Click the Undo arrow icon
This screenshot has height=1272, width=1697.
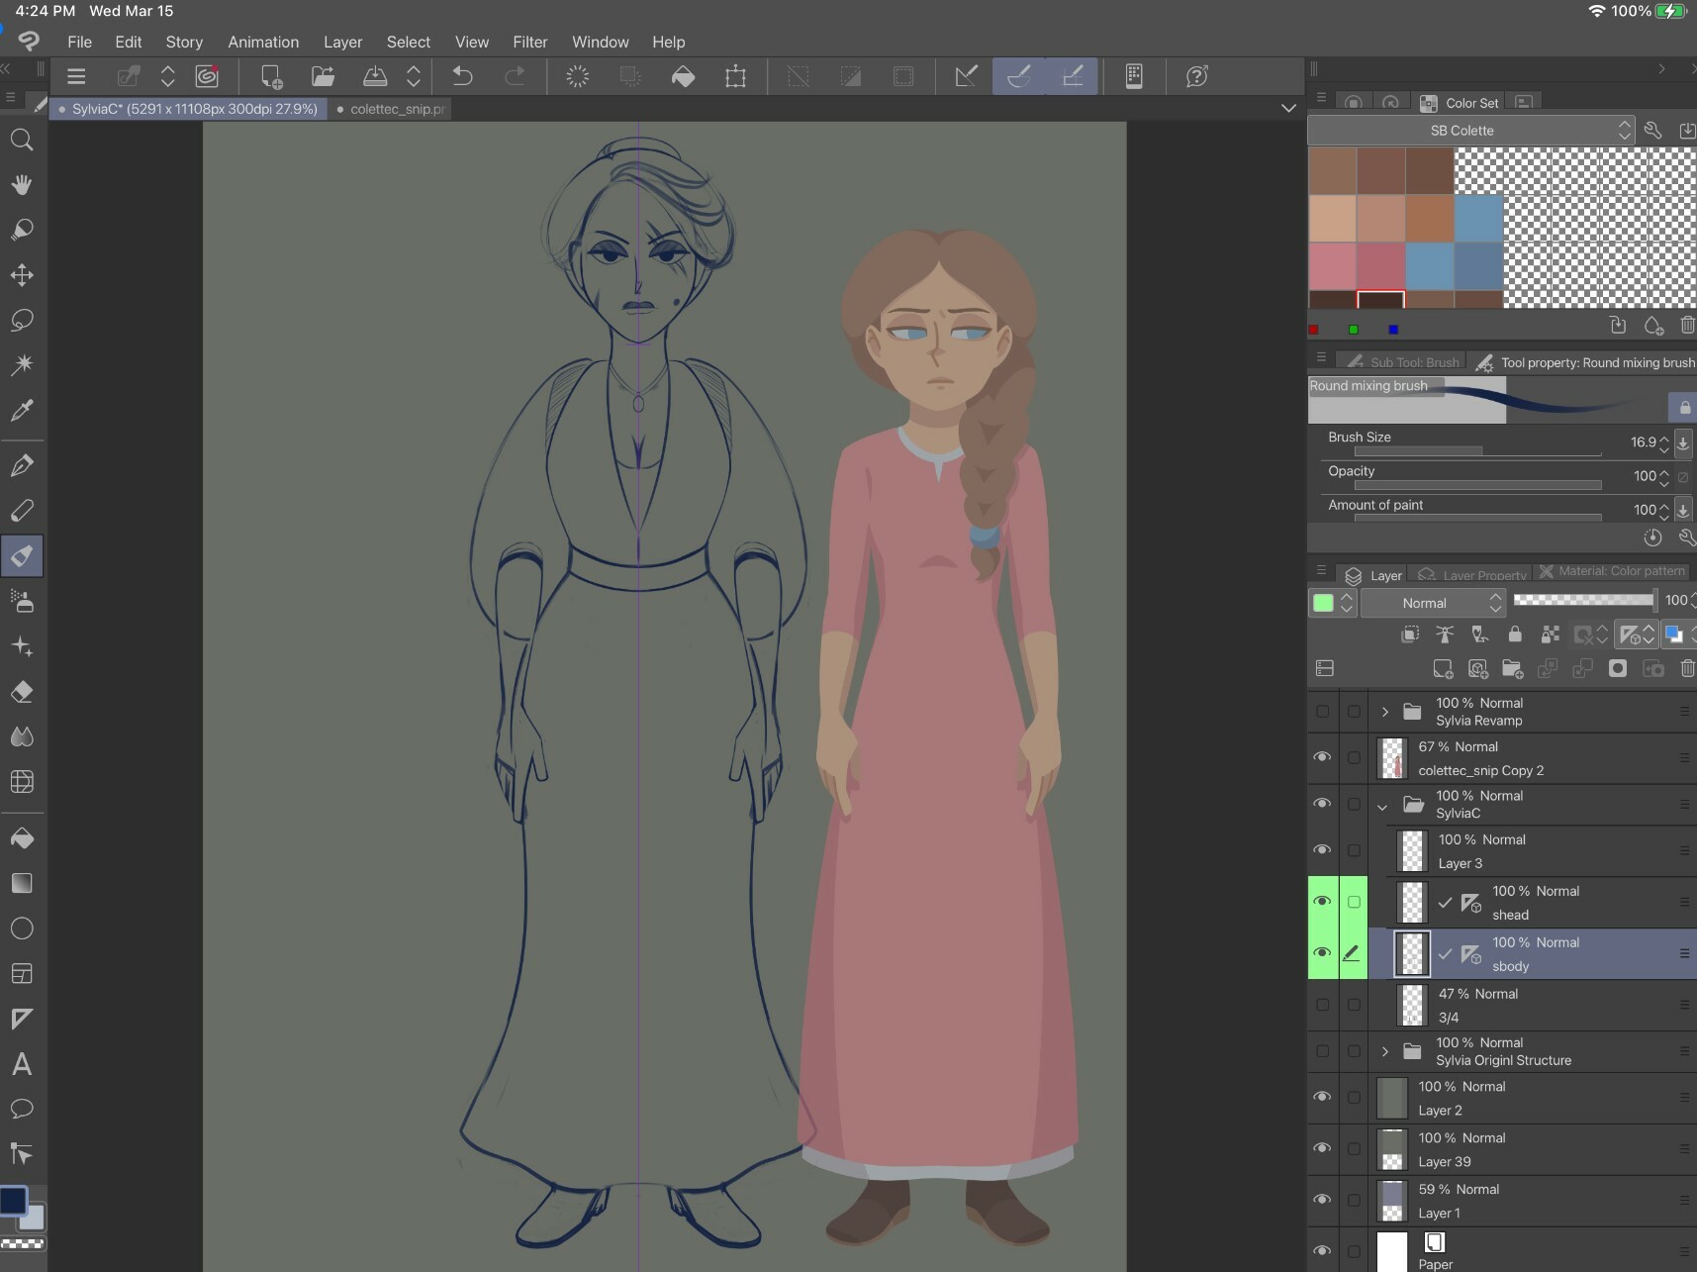pos(462,76)
